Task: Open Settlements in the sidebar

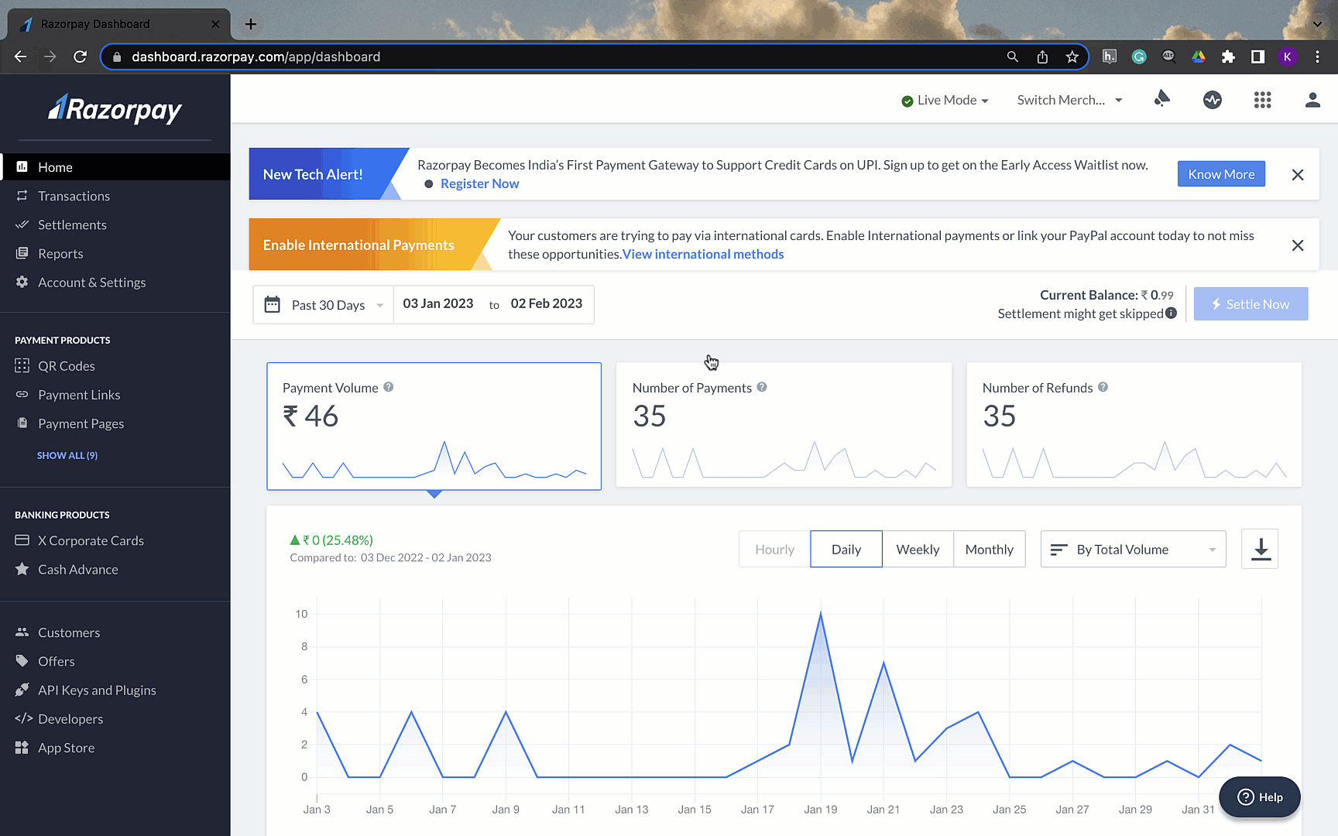Action: 115,224
